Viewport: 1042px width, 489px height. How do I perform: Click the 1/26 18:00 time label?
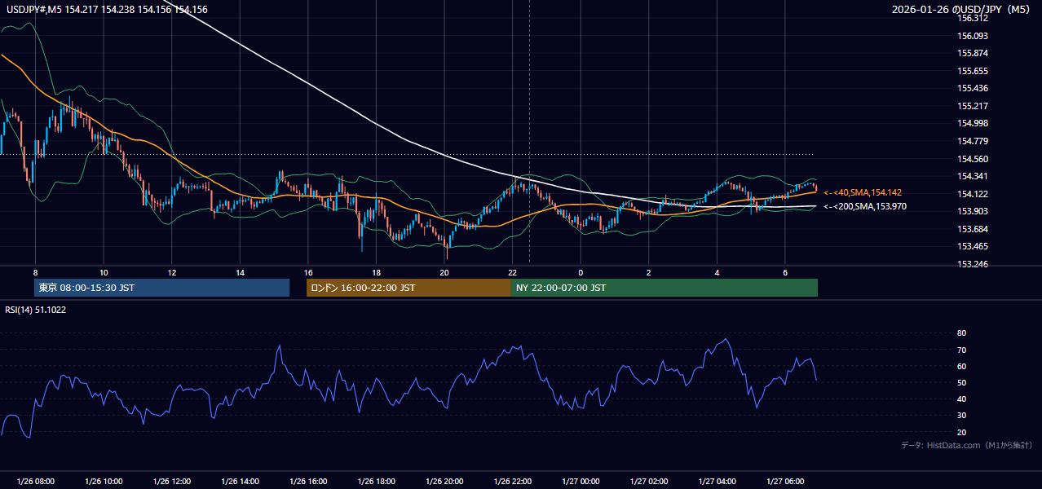point(376,482)
